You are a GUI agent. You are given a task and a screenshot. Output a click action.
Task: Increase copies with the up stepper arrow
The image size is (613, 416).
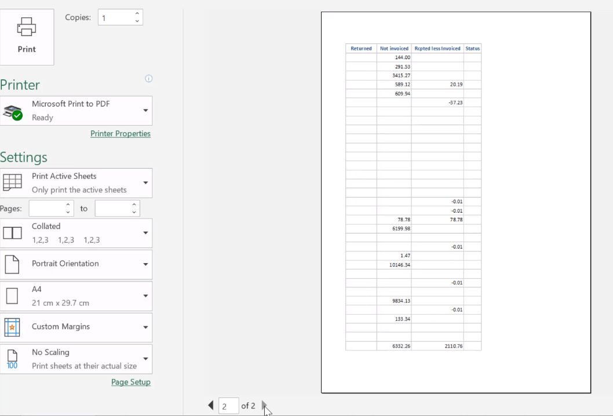coord(137,13)
